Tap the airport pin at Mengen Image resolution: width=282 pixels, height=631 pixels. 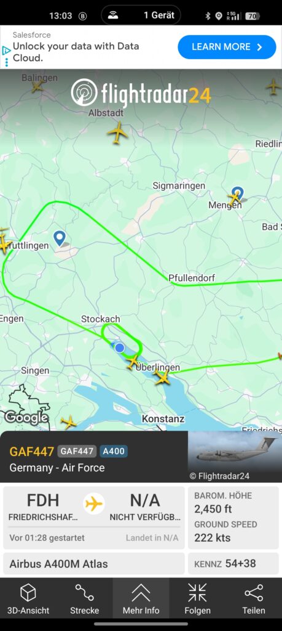[238, 193]
